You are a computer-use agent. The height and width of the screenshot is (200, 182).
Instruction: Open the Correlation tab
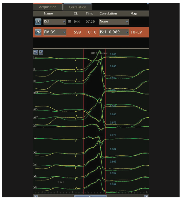pos(77,7)
